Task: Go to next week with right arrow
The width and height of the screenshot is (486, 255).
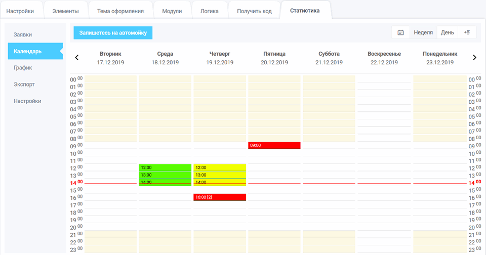Action: [474, 58]
